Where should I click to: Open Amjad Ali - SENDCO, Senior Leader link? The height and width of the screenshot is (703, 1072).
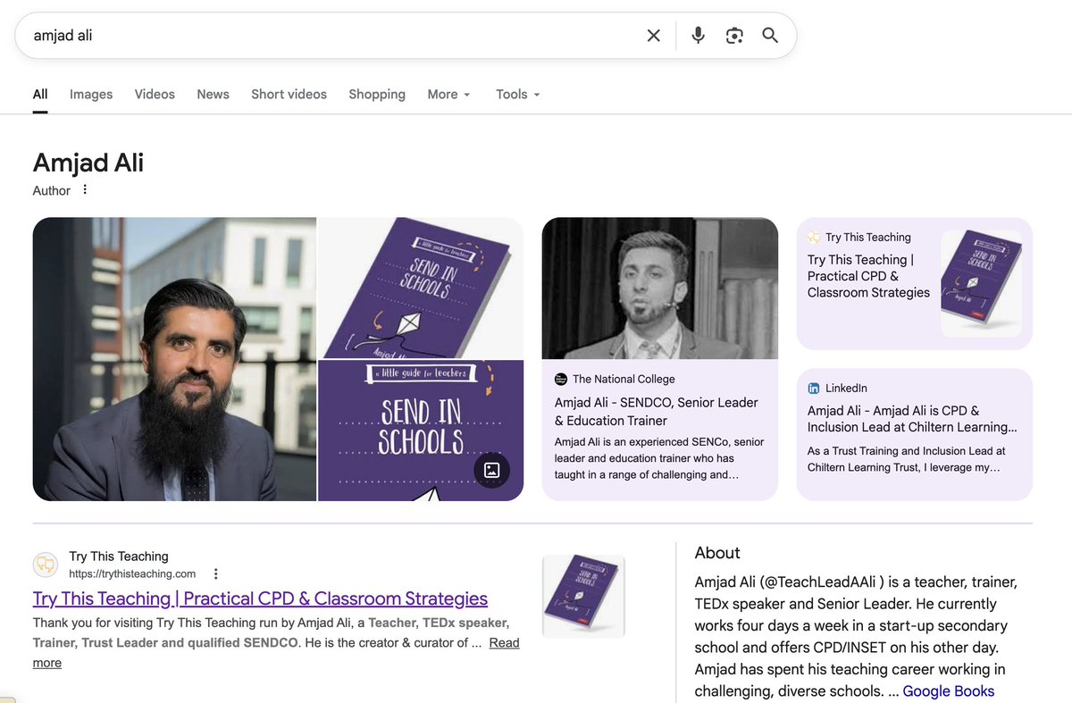point(657,412)
